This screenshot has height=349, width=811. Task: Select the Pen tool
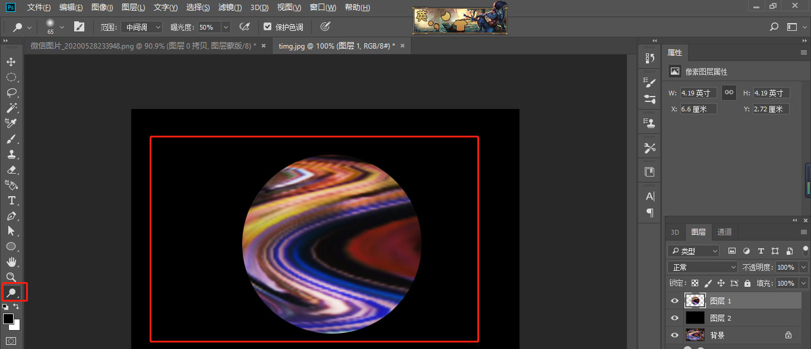click(x=11, y=216)
